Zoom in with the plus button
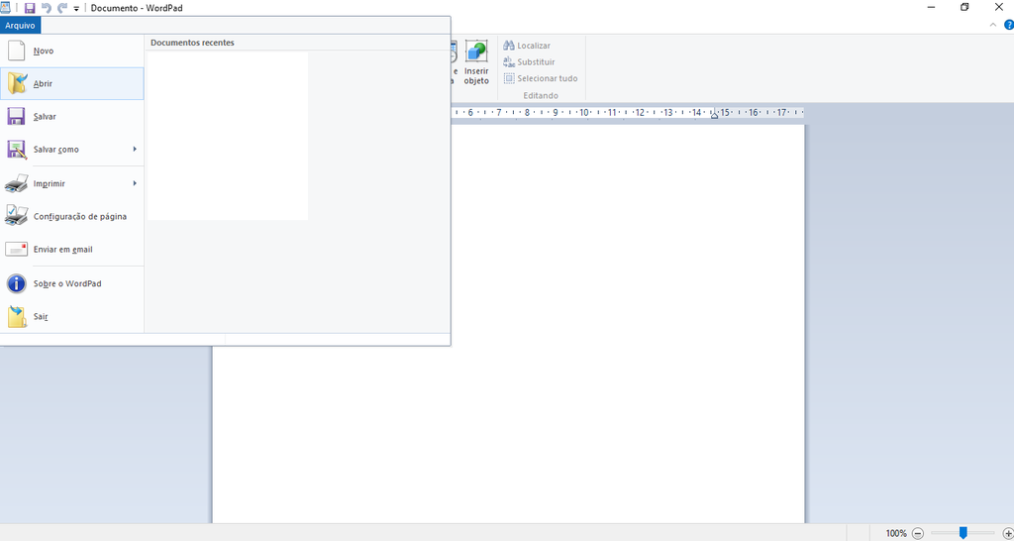The width and height of the screenshot is (1014, 541). (x=1007, y=533)
